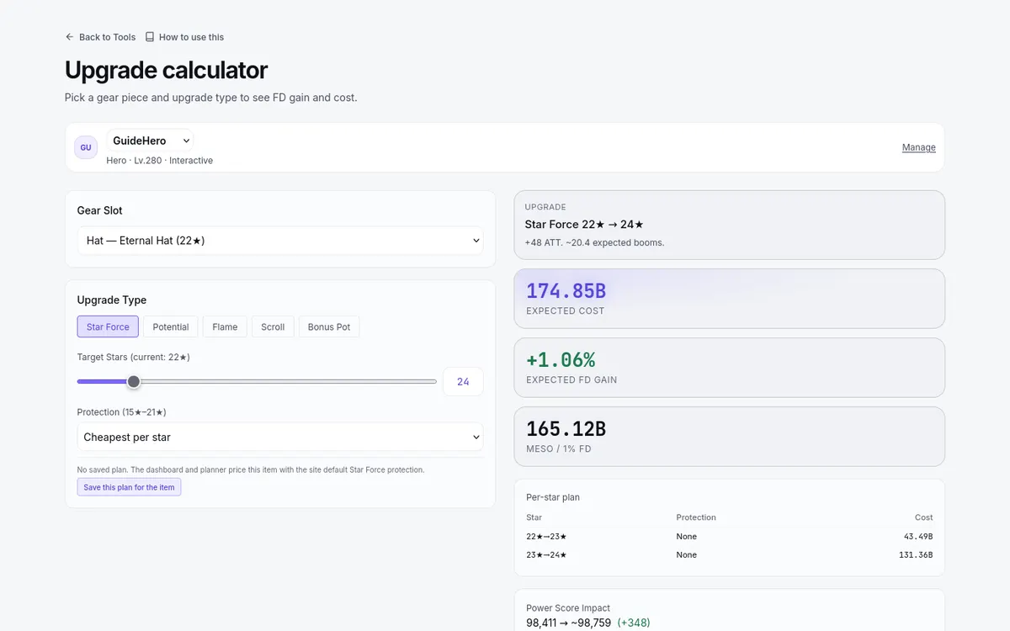1010x631 pixels.
Task: Switch to the Bonus Pot tab
Action: coord(329,326)
